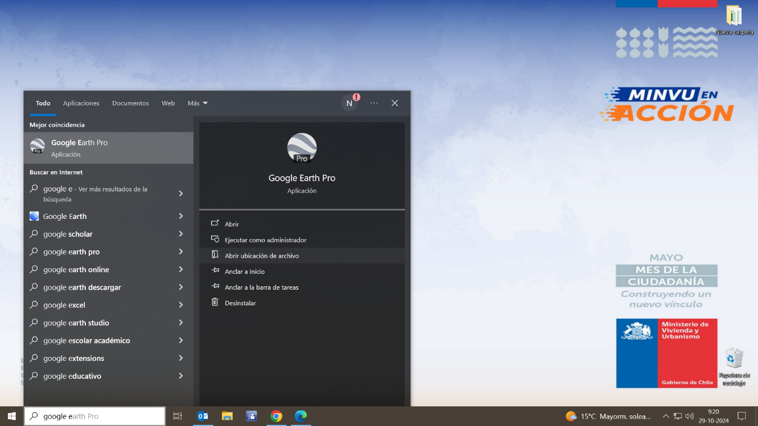Expand the google excel suggestion arrow

[181, 305]
